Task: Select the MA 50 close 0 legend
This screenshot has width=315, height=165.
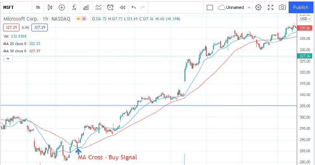Action: pos(15,51)
